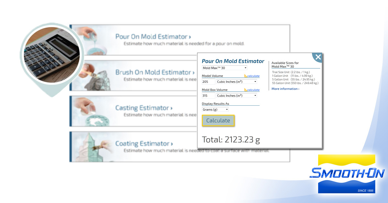Open the Casting Estimator banner link

144,108
